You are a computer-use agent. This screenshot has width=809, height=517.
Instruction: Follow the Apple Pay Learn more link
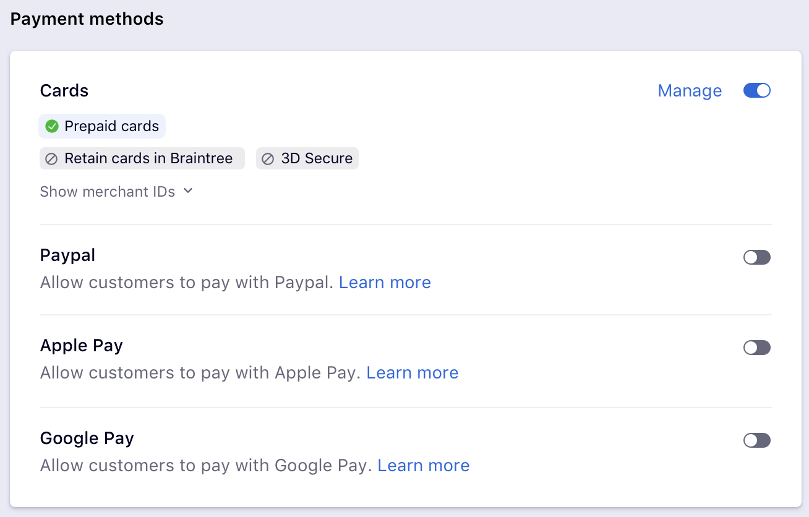pyautogui.click(x=413, y=373)
